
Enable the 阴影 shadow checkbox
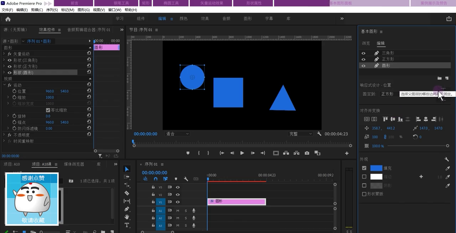[364, 185]
